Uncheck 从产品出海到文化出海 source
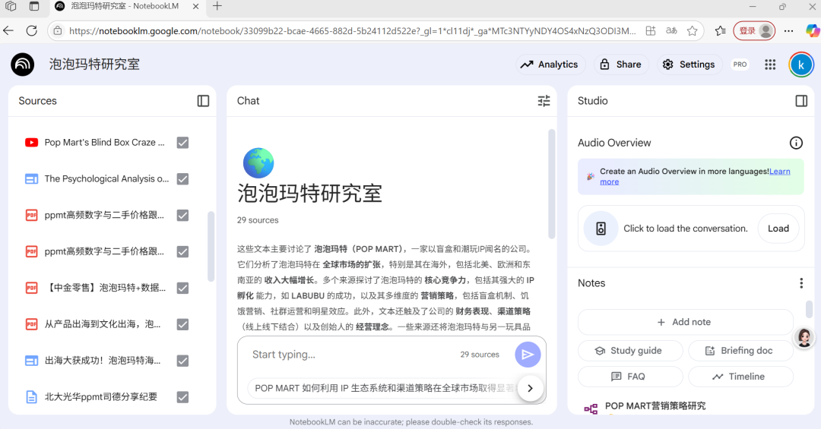This screenshot has height=429, width=821. point(182,324)
